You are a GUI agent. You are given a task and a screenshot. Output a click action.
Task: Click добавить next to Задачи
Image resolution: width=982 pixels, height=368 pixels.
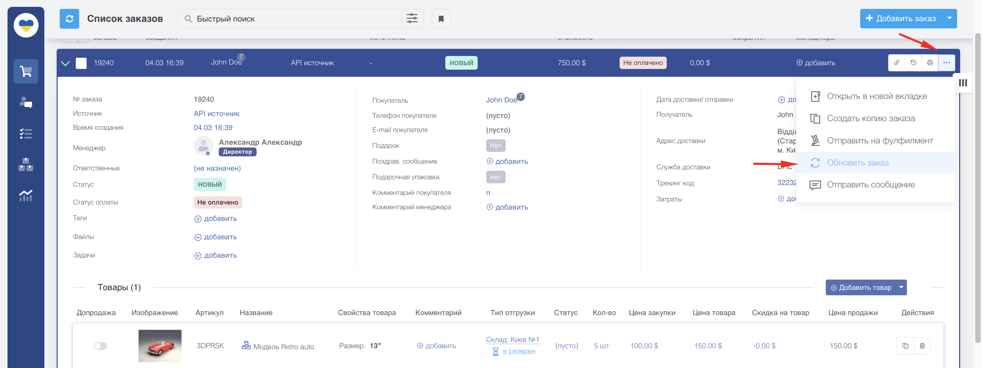[216, 255]
